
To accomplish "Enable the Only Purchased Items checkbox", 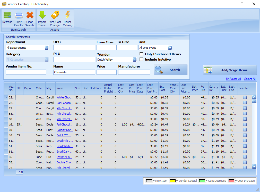I will click(141, 54).
